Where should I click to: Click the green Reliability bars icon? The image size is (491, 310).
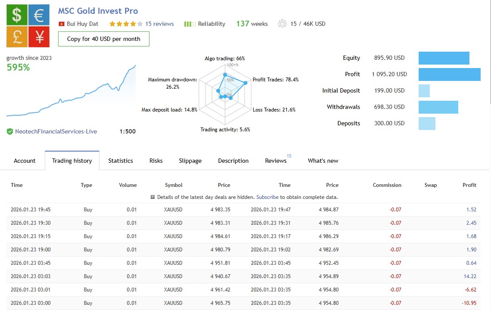[x=187, y=24]
